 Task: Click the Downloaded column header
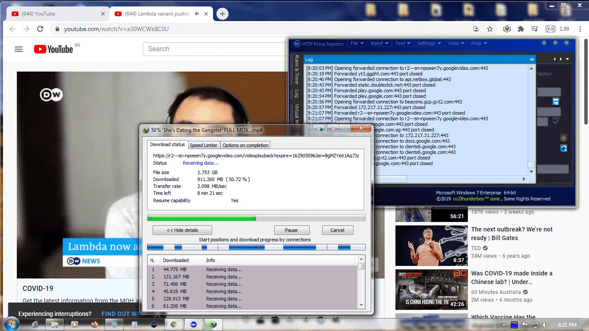click(x=182, y=260)
